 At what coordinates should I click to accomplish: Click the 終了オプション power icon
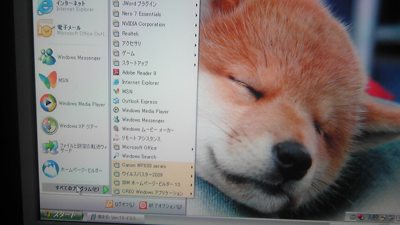pos(143,205)
